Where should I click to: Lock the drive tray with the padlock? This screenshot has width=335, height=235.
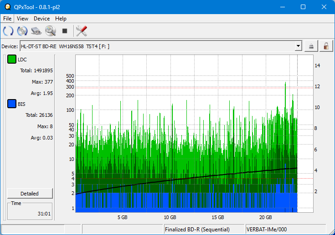(x=326, y=46)
